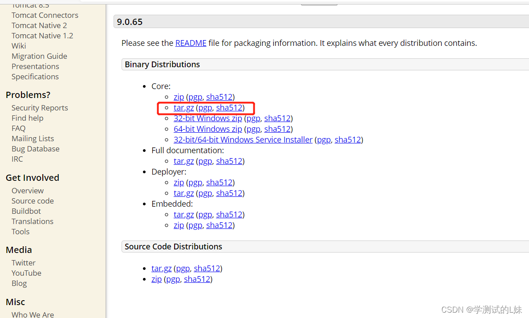Download 32-bit/64-bit Windows Service Installer
Viewport: 529px width, 318px height.
point(243,140)
